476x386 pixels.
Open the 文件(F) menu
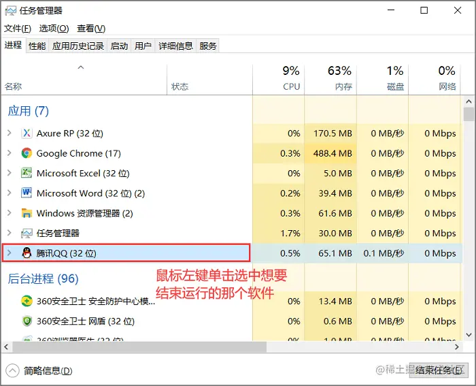[x=17, y=29]
